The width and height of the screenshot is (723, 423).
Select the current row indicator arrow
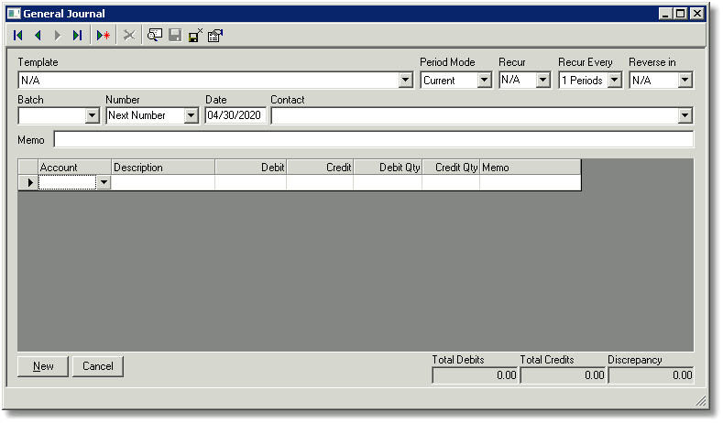28,182
